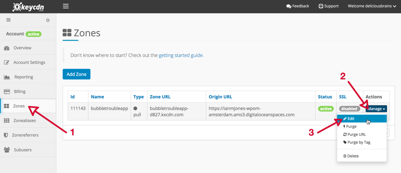Click the Zones page heading icon
401x173 pixels.
(67, 33)
